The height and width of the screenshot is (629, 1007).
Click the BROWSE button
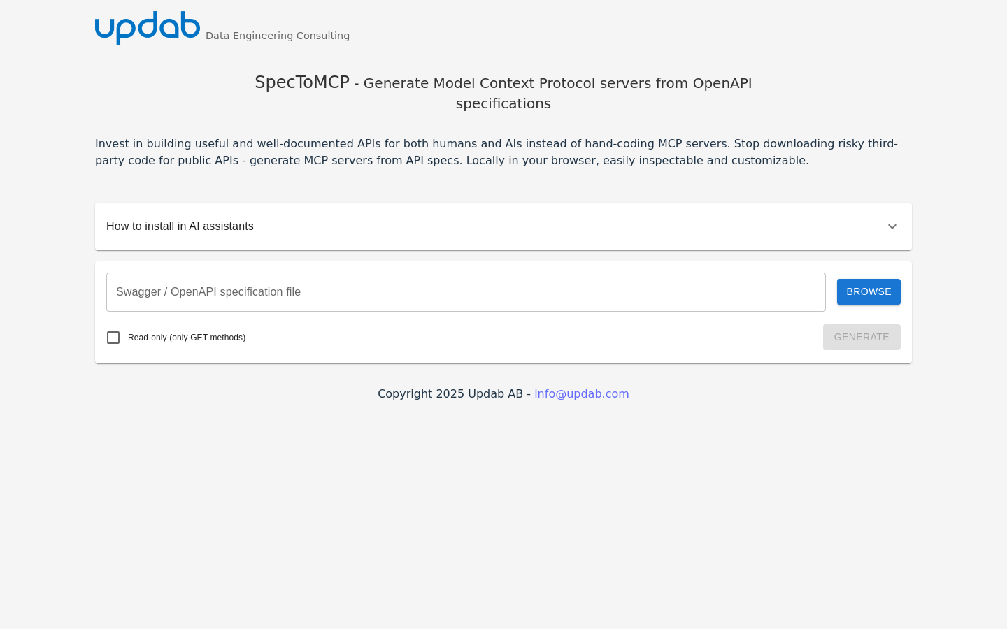coord(869,292)
